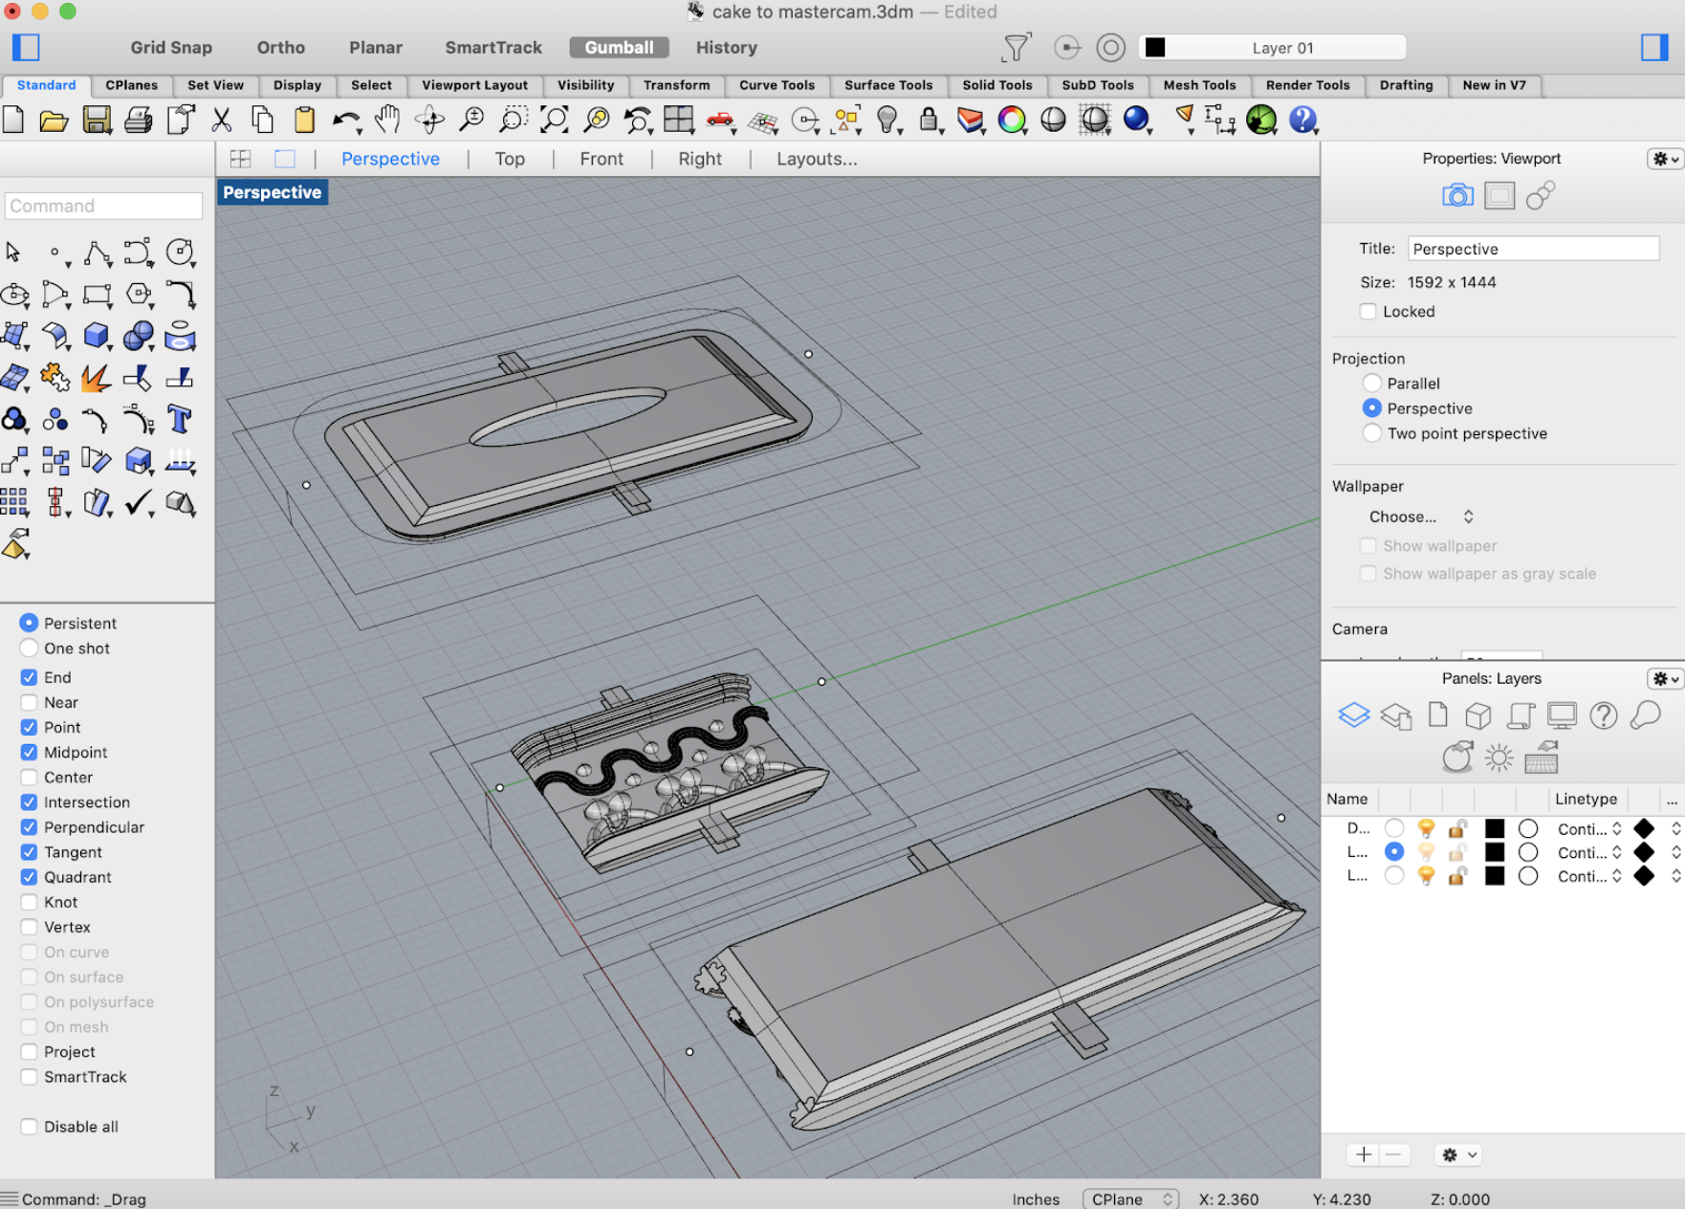Click the Undo arrow icon
1685x1209 pixels.
pos(344,120)
